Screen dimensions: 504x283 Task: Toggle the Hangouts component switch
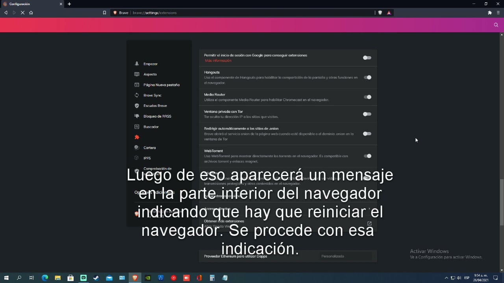tap(367, 77)
